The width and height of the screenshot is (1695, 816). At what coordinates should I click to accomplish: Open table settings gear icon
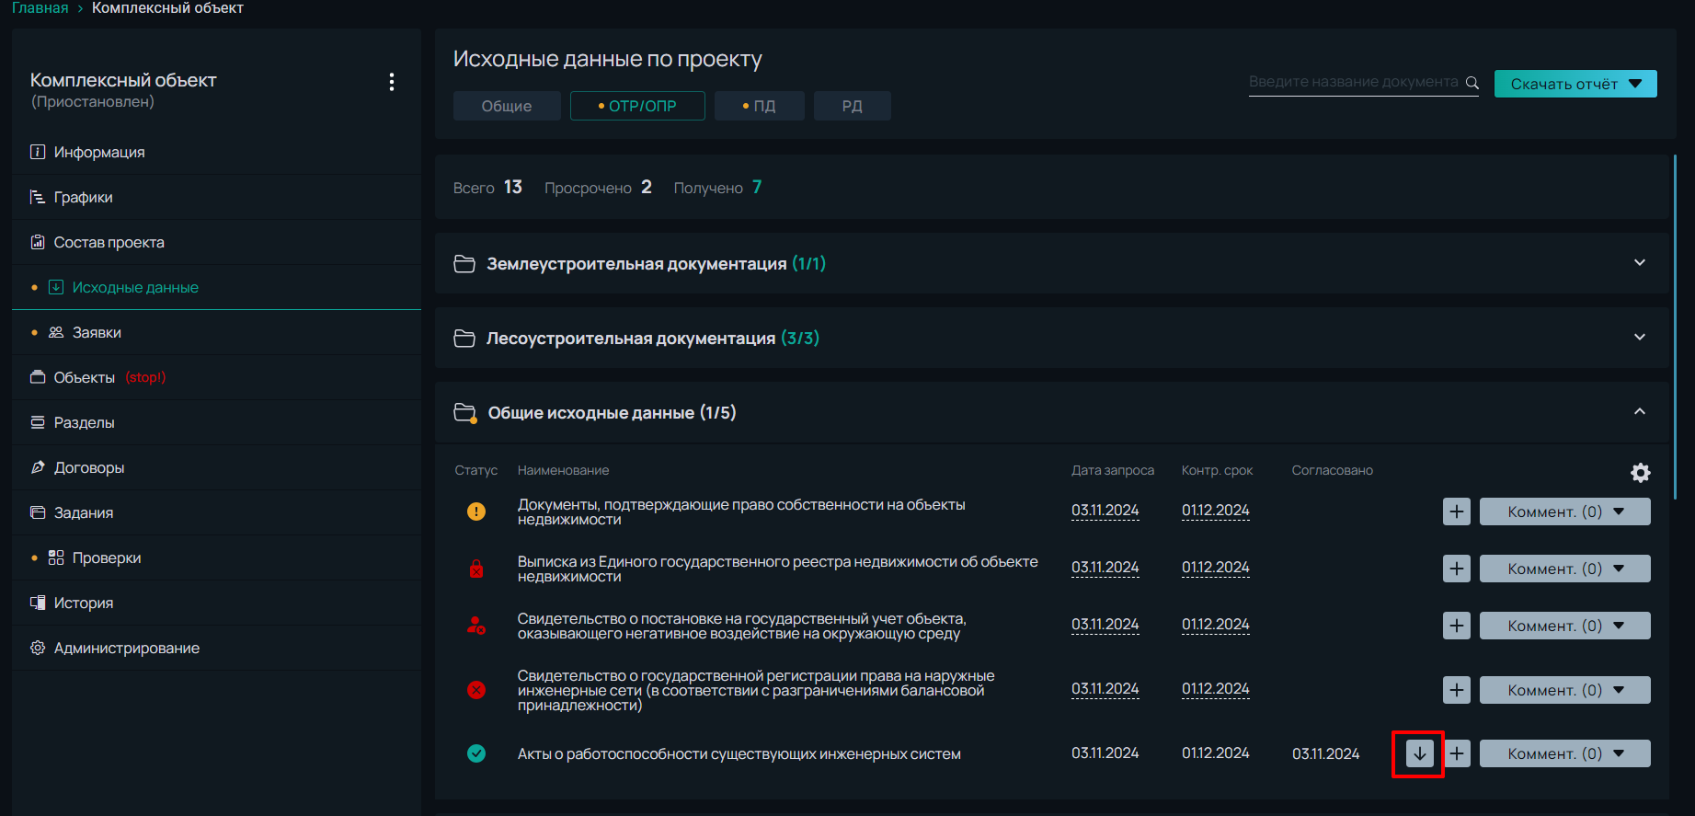(x=1640, y=473)
